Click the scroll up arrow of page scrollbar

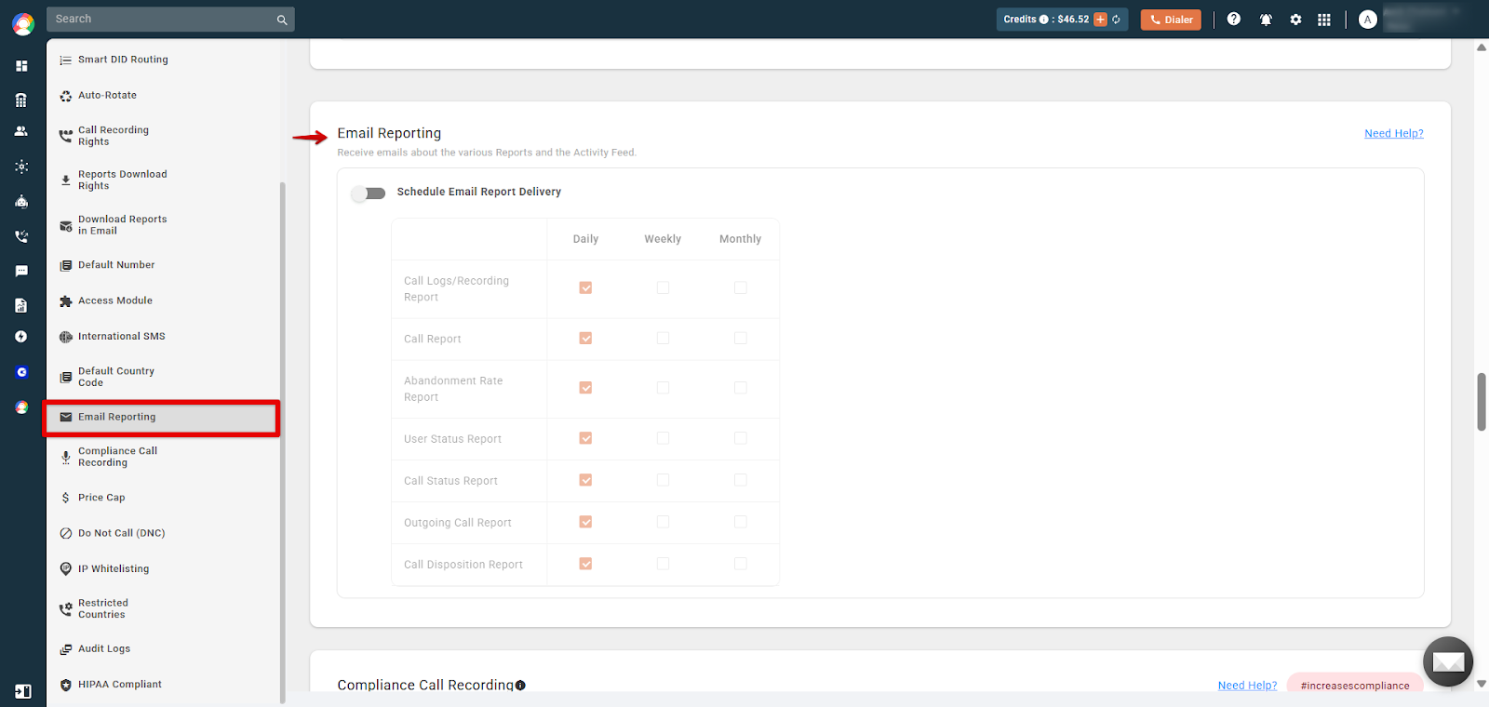tap(1482, 47)
